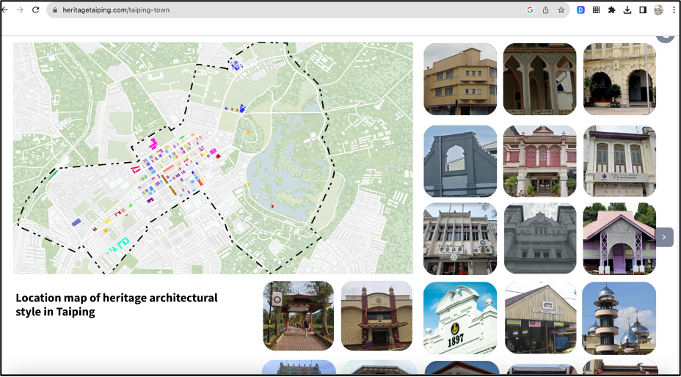
Task: Click the red Chinese pavilion gate photo
Action: click(298, 315)
